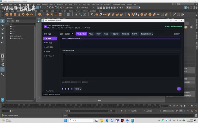The height and width of the screenshot is (123, 198).
Task: Activate the Scale tool in the toolbox
Action: pyautogui.click(x=2, y=42)
